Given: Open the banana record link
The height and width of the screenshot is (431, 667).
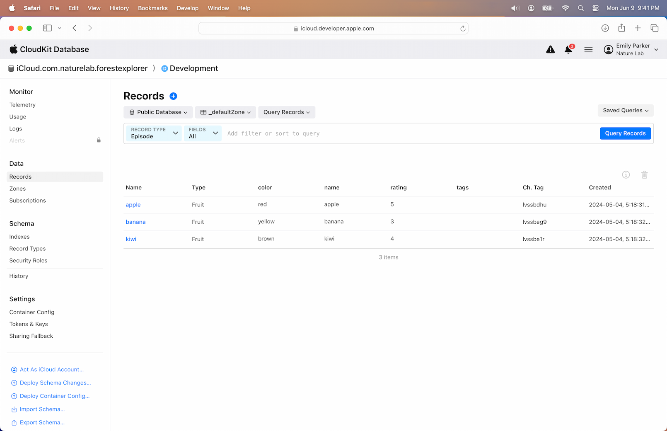Looking at the screenshot, I should [x=135, y=222].
